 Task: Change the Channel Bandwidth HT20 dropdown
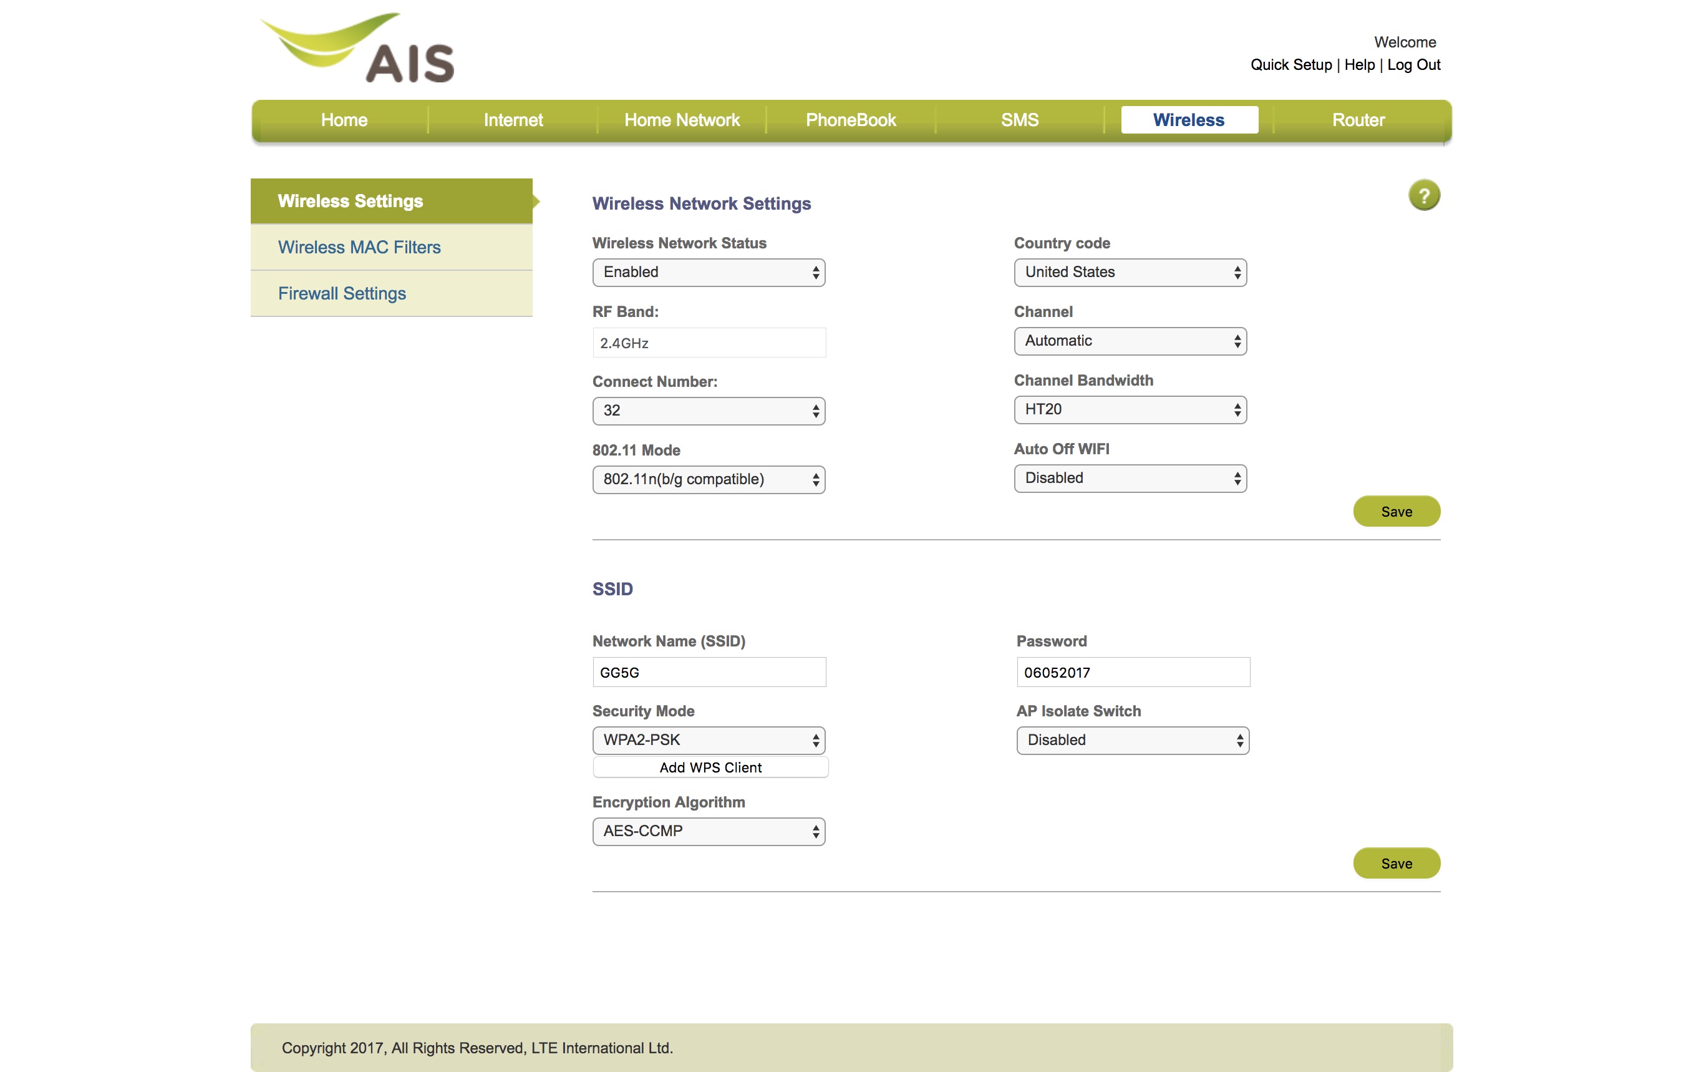1130,410
